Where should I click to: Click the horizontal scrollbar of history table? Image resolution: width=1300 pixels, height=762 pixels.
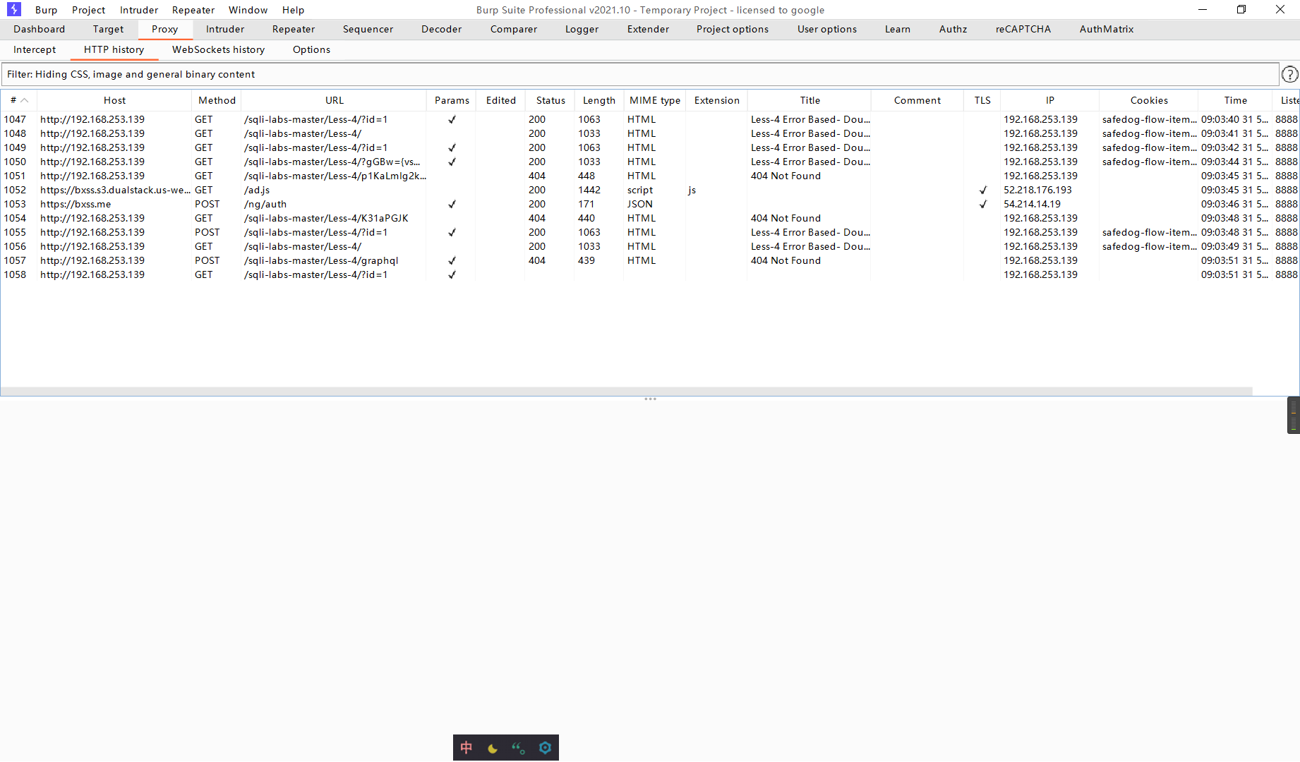(x=627, y=391)
